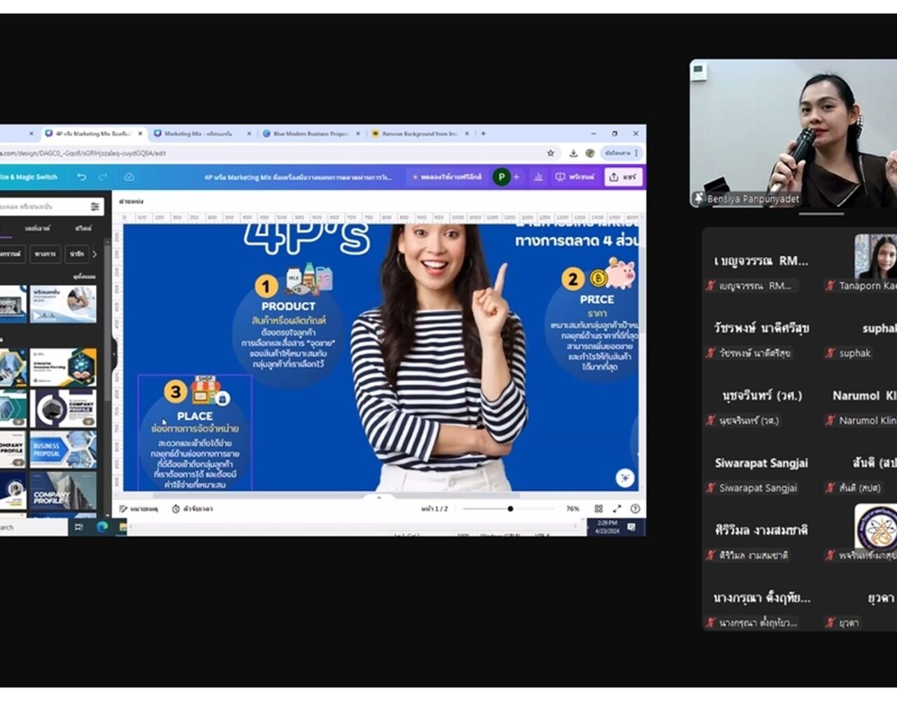Screen dimensions: 897x701
Task: Expand more category chips with right chevron
Action: click(95, 254)
